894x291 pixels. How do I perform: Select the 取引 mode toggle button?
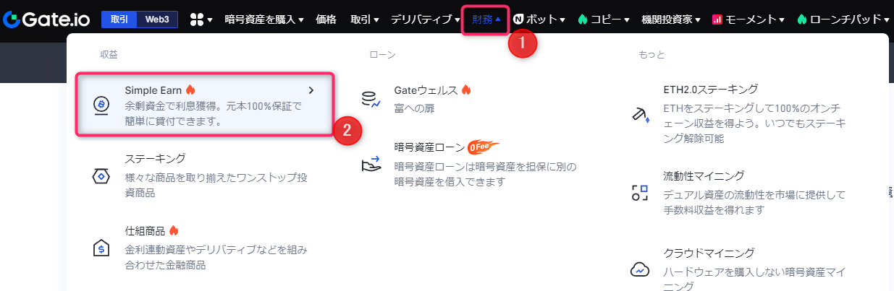[119, 19]
